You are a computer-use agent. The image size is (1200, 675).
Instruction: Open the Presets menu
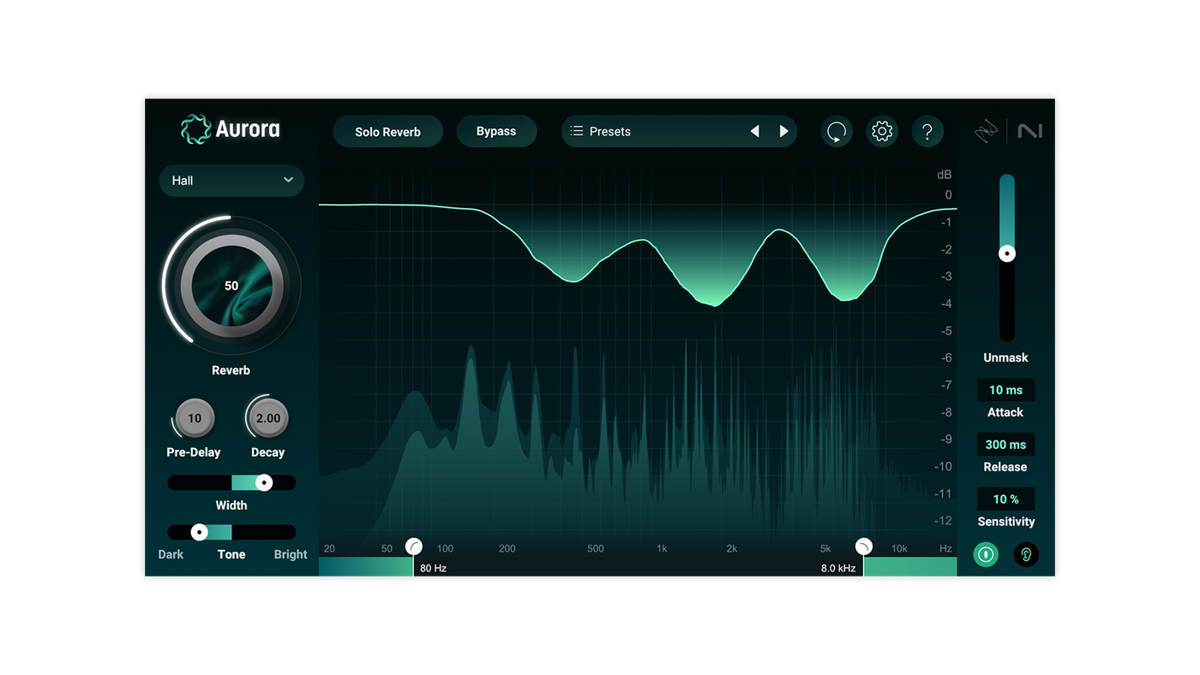click(679, 131)
